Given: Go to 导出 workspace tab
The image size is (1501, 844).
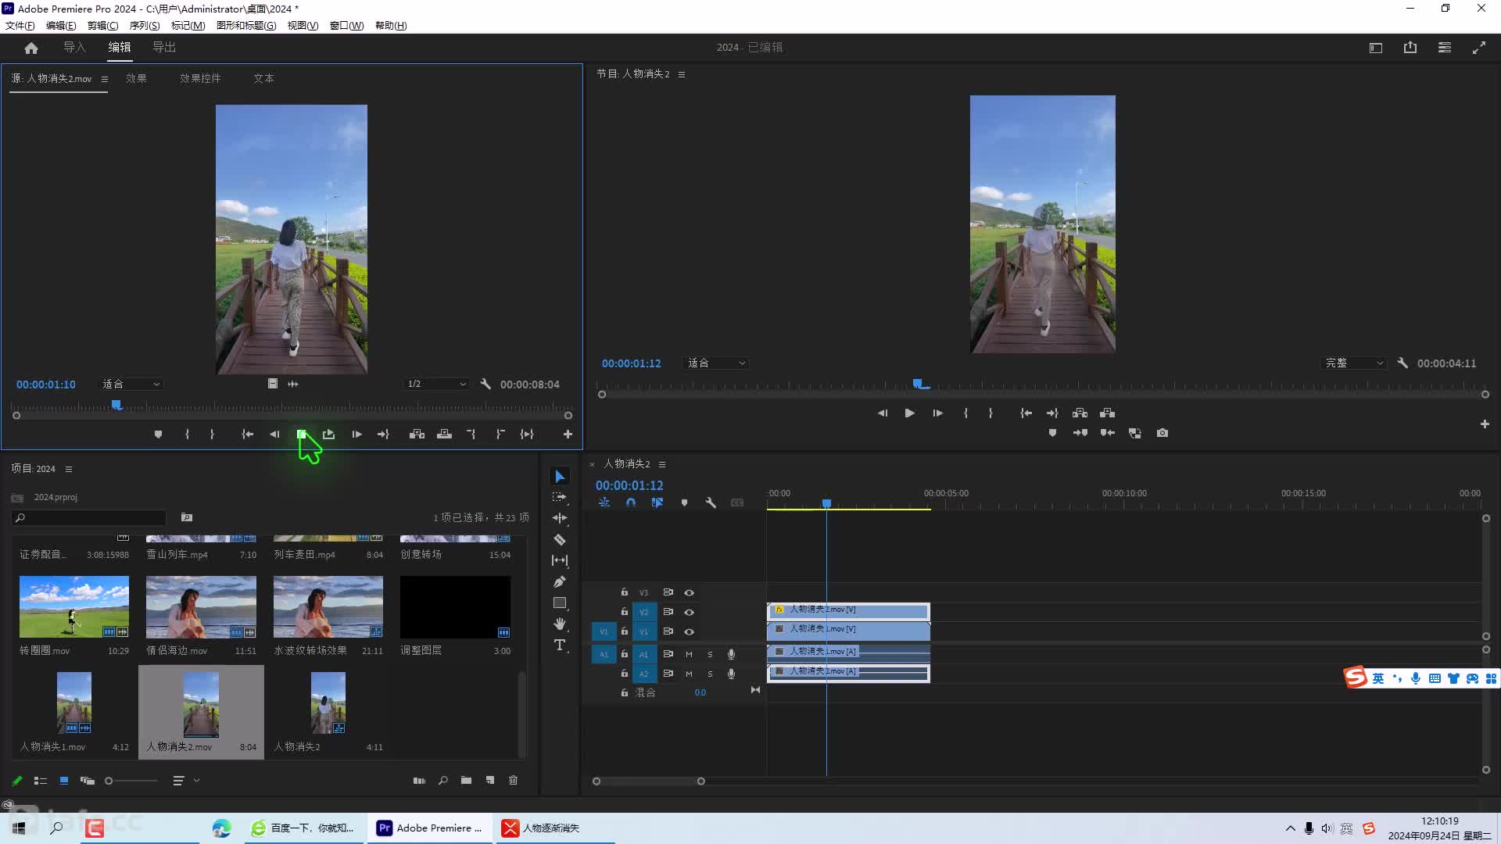Looking at the screenshot, I should pos(164,48).
